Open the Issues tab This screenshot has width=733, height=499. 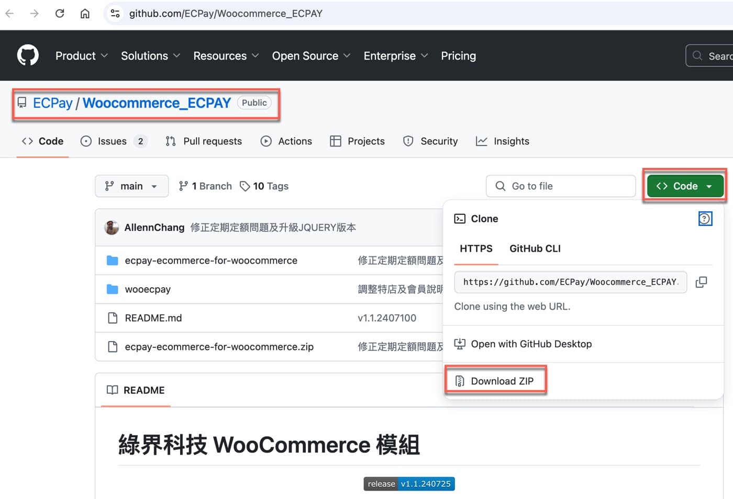pos(114,141)
